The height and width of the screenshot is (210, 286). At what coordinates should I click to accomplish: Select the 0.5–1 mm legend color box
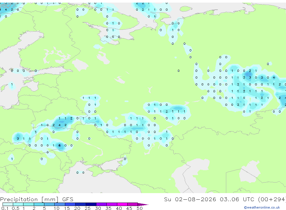click(x=18, y=204)
